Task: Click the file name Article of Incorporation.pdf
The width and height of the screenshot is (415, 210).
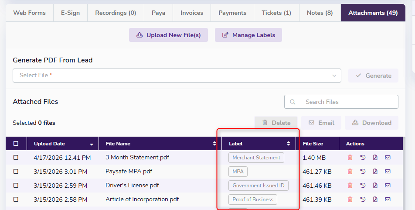Action: [x=142, y=199]
